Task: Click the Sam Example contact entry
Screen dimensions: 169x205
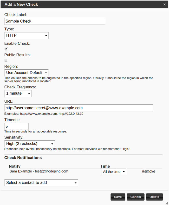Action: (x=39, y=171)
